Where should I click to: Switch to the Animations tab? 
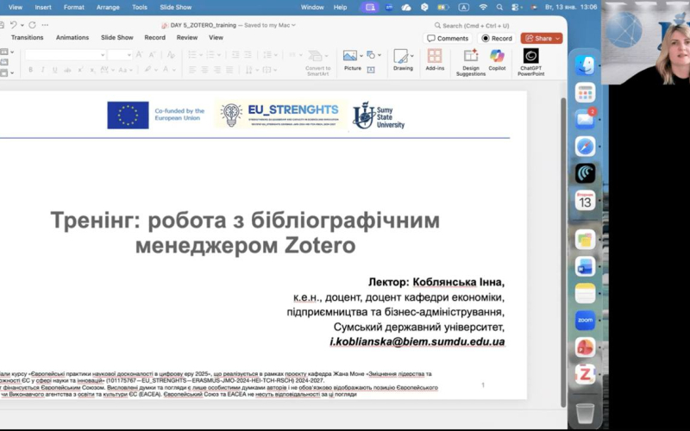72,37
